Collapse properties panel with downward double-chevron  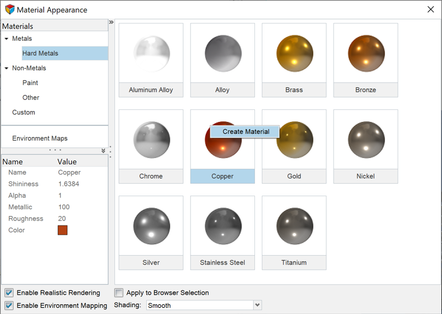[x=103, y=151]
